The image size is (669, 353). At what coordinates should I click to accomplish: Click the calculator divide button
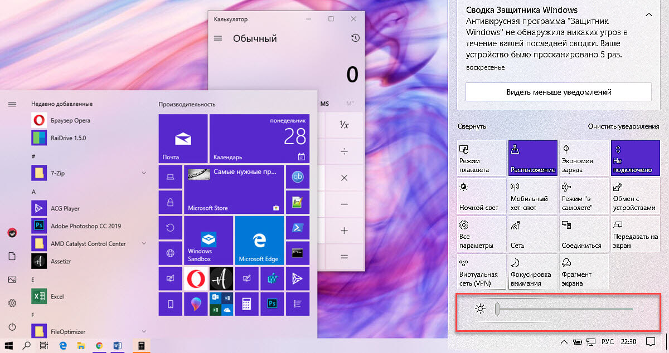click(x=344, y=151)
